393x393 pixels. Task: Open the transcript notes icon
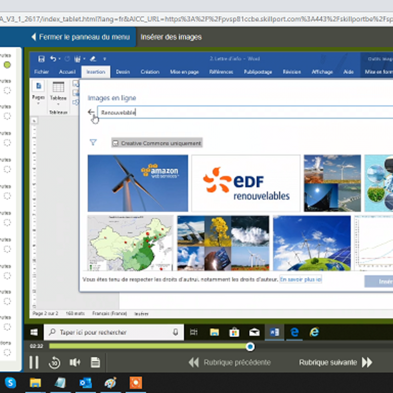(95, 363)
